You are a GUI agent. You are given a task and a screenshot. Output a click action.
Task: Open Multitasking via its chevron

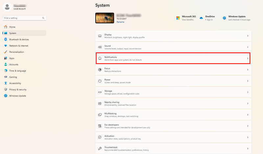(248, 115)
